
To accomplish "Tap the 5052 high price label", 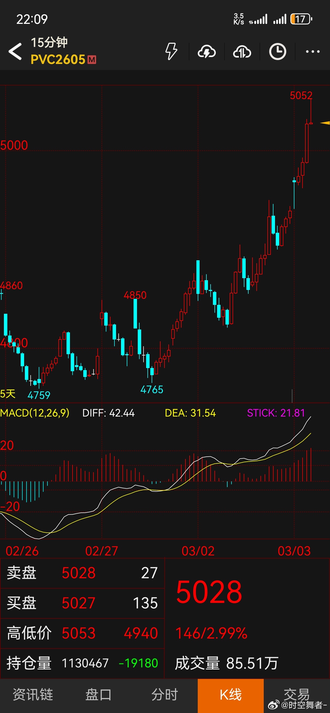I will [301, 95].
